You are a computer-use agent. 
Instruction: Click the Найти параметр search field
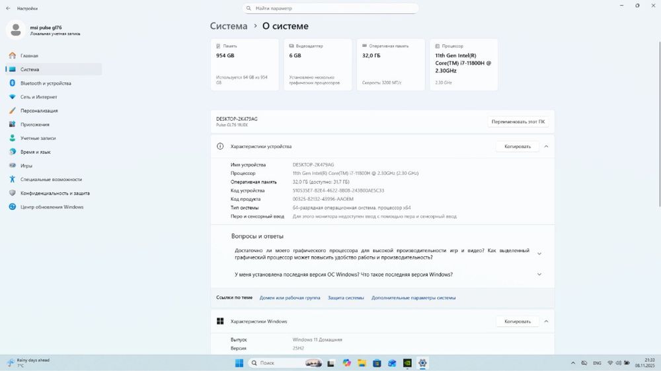[x=330, y=9]
